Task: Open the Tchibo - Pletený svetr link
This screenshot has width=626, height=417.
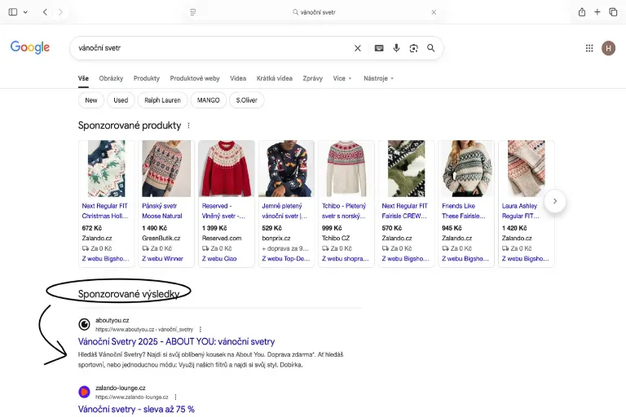Action: (x=344, y=211)
